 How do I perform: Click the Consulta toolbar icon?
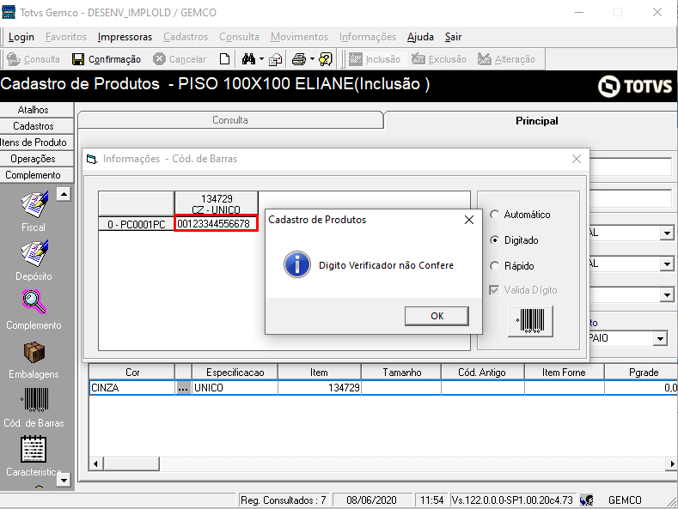point(14,59)
